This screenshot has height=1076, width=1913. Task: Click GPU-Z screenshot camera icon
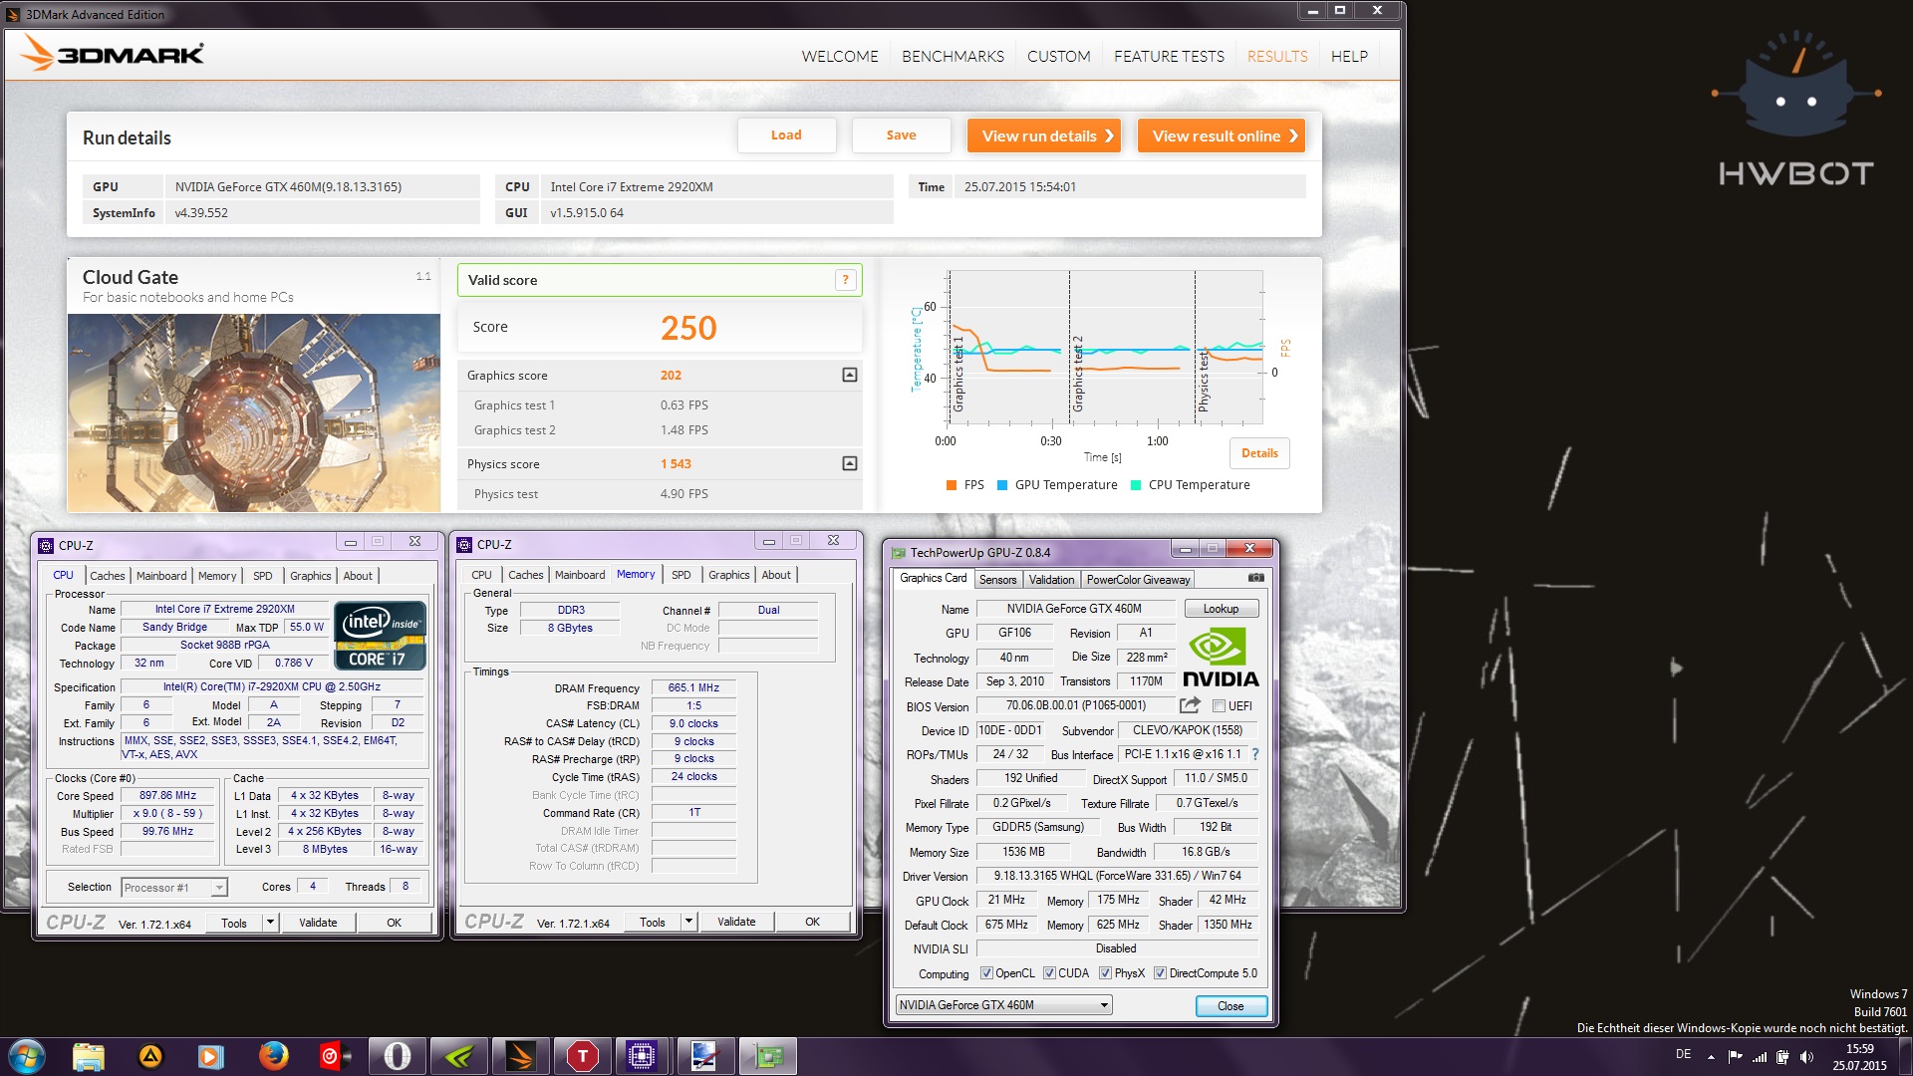click(x=1256, y=578)
